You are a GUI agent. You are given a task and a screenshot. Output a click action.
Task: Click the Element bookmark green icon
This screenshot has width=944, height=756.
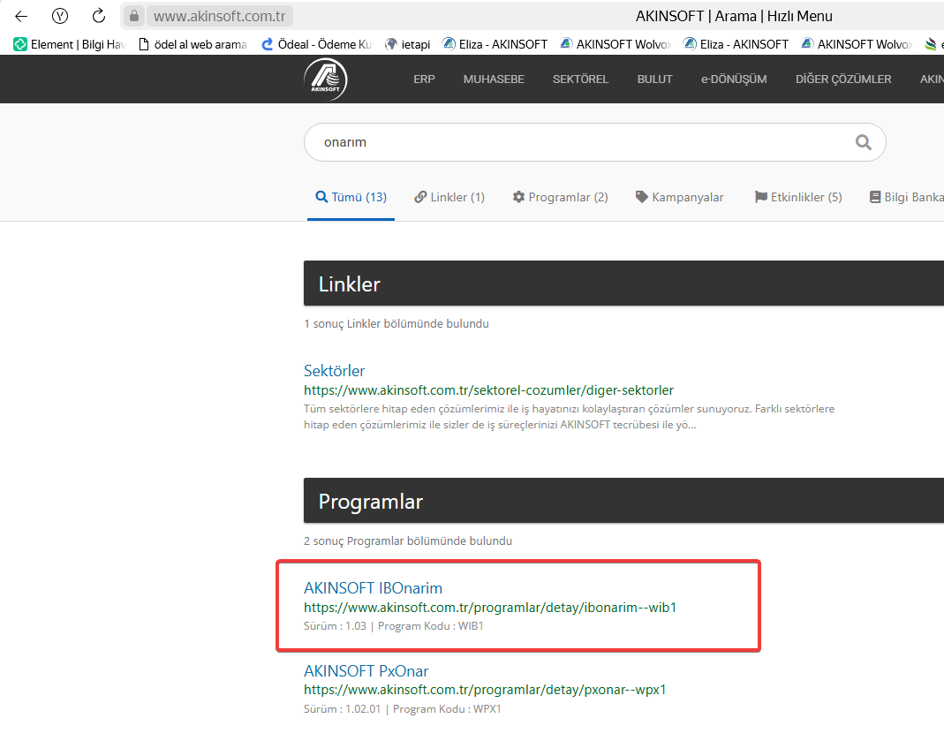pos(20,44)
